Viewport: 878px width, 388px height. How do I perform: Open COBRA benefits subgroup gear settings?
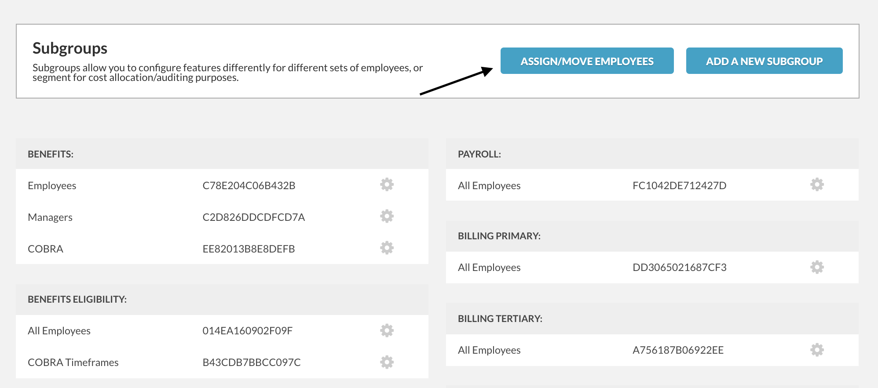pos(387,248)
